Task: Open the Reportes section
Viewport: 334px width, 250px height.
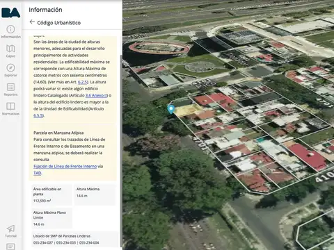Action: [10, 90]
